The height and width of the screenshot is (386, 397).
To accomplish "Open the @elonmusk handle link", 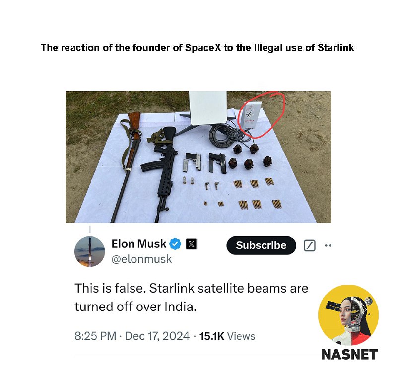I will 141,259.
